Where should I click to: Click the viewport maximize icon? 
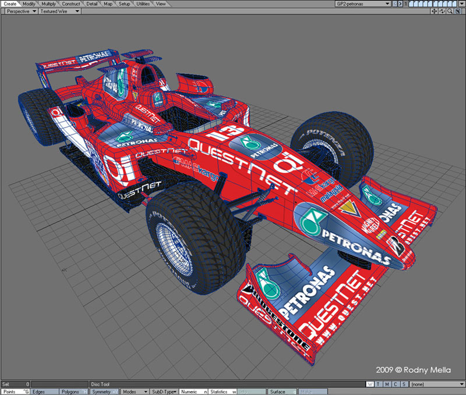pos(457,11)
